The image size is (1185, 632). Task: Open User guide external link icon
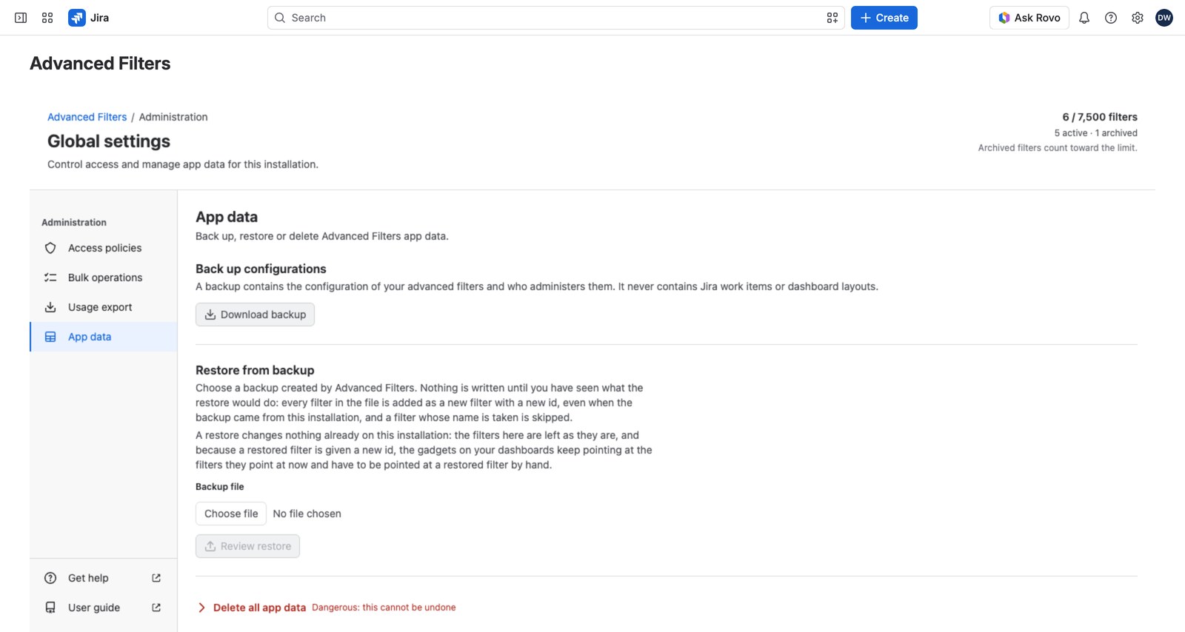click(156, 608)
